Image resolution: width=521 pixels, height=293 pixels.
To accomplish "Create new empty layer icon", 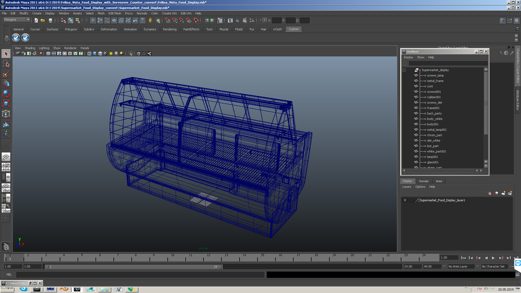I will (x=503, y=193).
